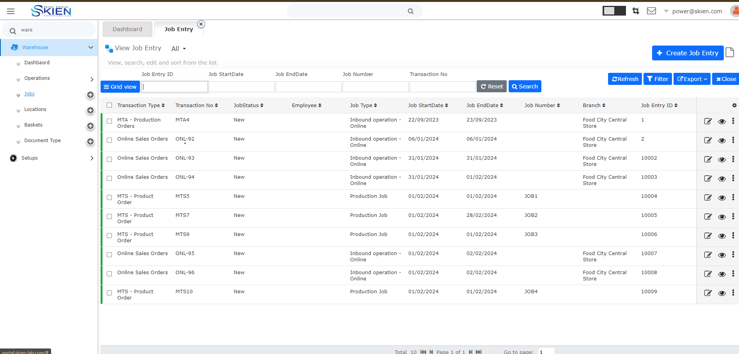Click the add icon next to Locations
Image resolution: width=739 pixels, height=354 pixels.
click(90, 111)
